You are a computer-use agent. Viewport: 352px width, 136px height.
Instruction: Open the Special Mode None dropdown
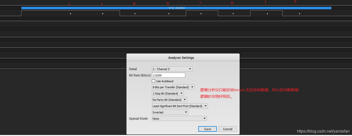pos(179,119)
